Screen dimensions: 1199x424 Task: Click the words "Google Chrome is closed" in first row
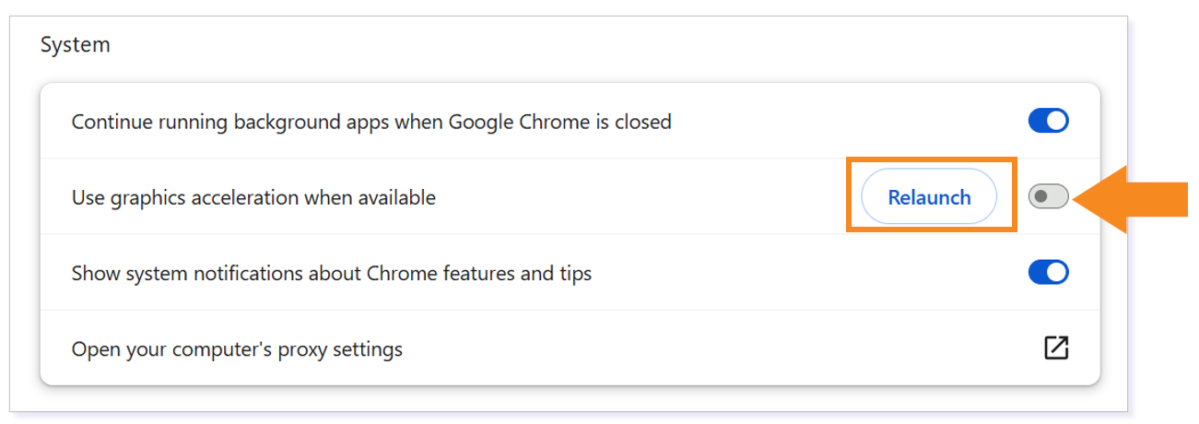click(x=559, y=122)
